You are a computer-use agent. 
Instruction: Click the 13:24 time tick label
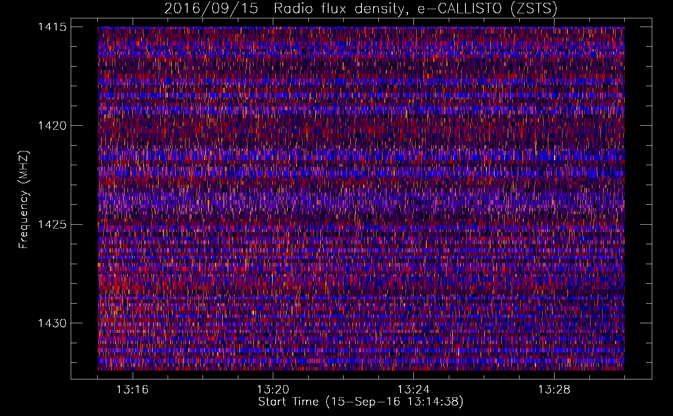coord(414,390)
